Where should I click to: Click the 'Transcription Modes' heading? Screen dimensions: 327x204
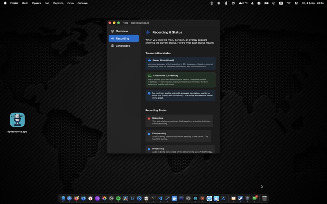(x=158, y=53)
